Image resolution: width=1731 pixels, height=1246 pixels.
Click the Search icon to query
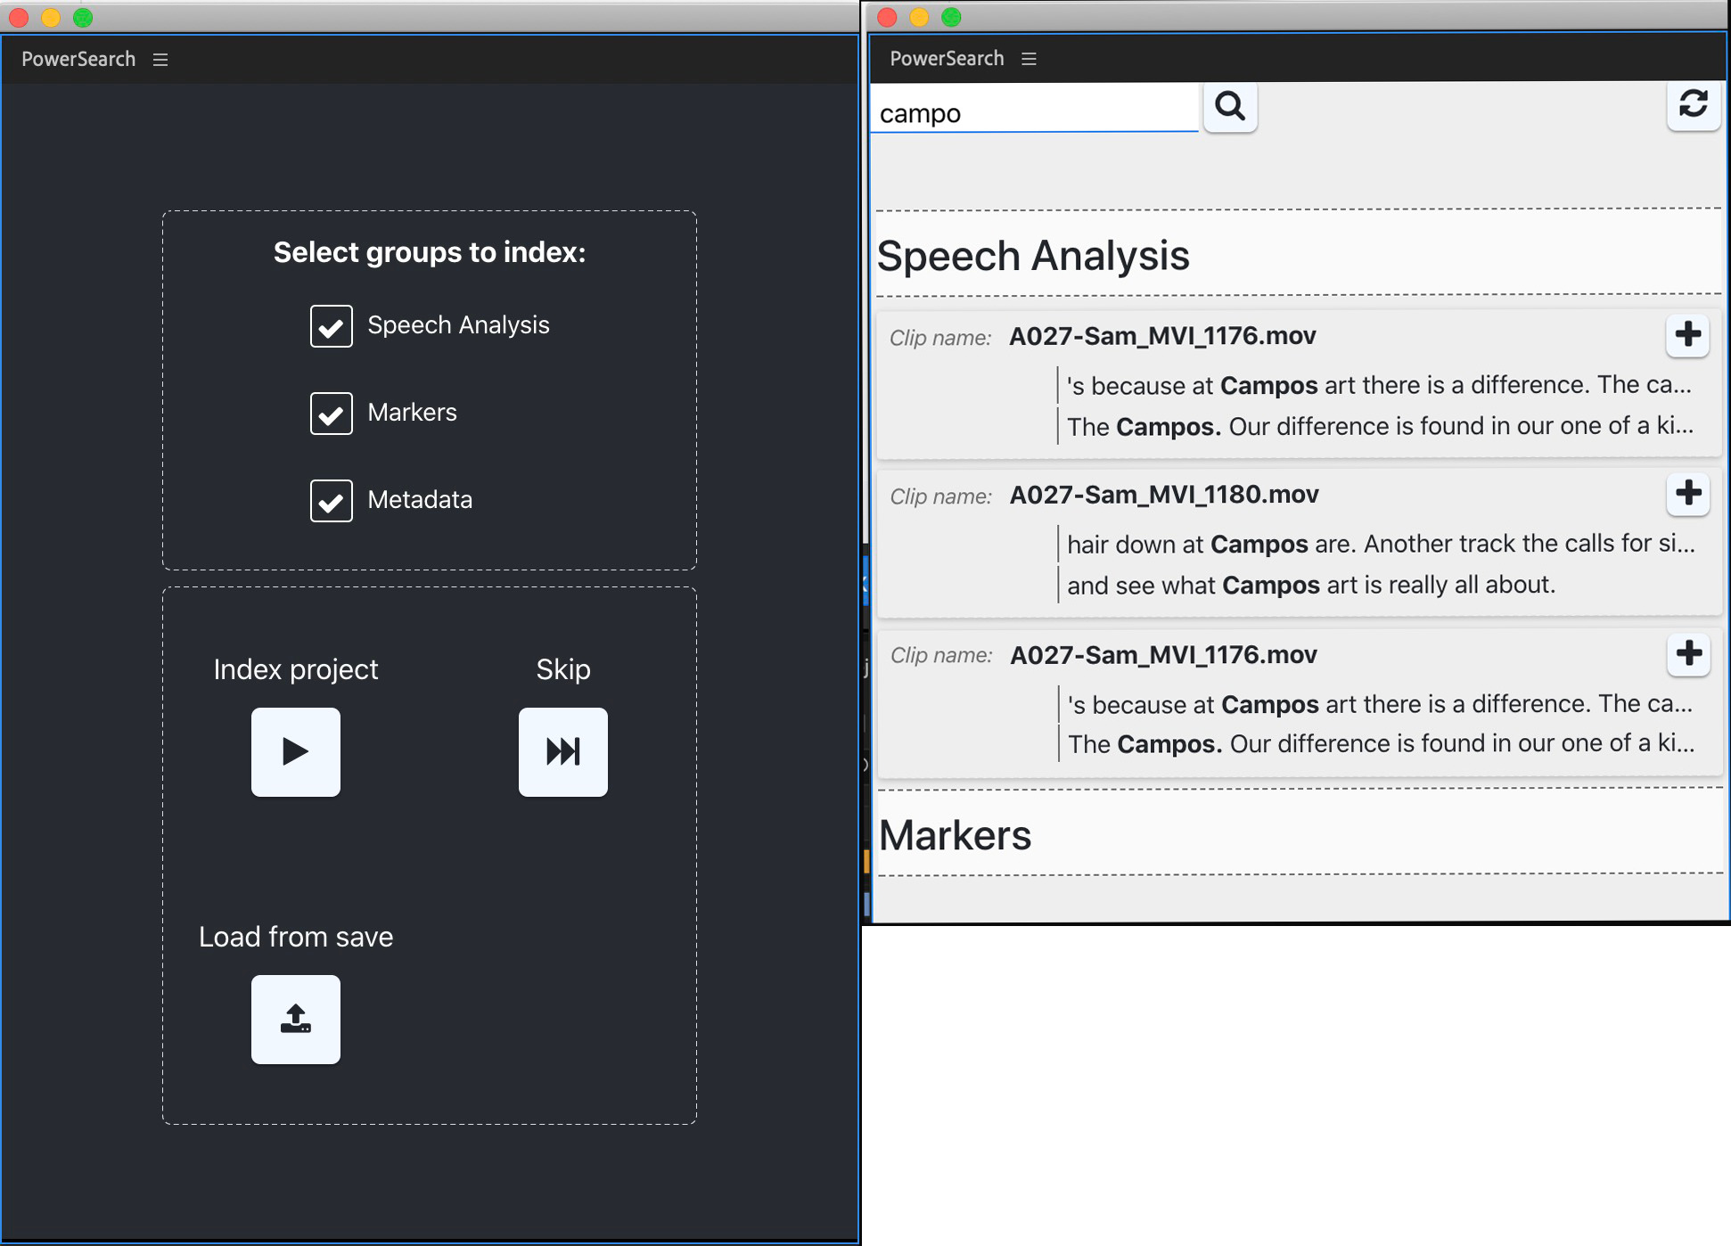pos(1230,105)
